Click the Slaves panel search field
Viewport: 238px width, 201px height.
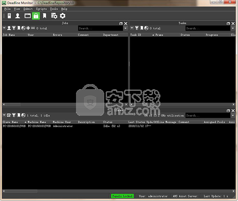tap(208, 115)
